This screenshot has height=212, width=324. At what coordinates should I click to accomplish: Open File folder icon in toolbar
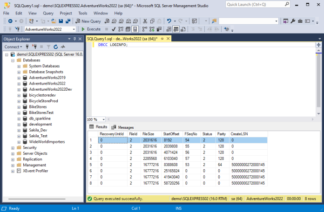54,21
